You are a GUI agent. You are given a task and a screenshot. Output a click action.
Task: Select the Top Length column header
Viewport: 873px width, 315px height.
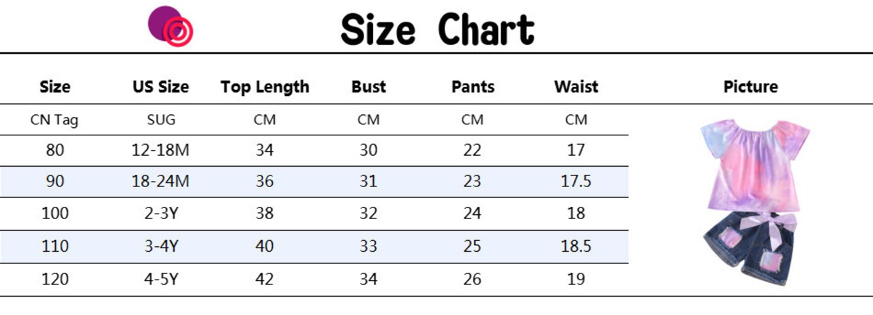click(x=265, y=87)
